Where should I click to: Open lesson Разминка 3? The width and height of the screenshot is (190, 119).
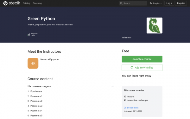(36, 106)
